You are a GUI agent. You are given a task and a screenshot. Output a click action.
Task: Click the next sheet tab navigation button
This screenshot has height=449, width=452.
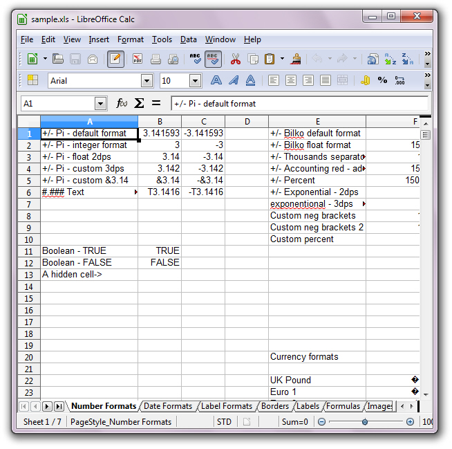coord(47,406)
